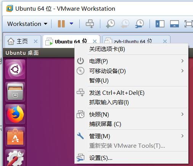
Task: Click the settings icon beside 设置(S)...
Action: point(80,158)
